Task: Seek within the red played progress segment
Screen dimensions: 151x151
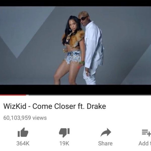Action: 13,95
